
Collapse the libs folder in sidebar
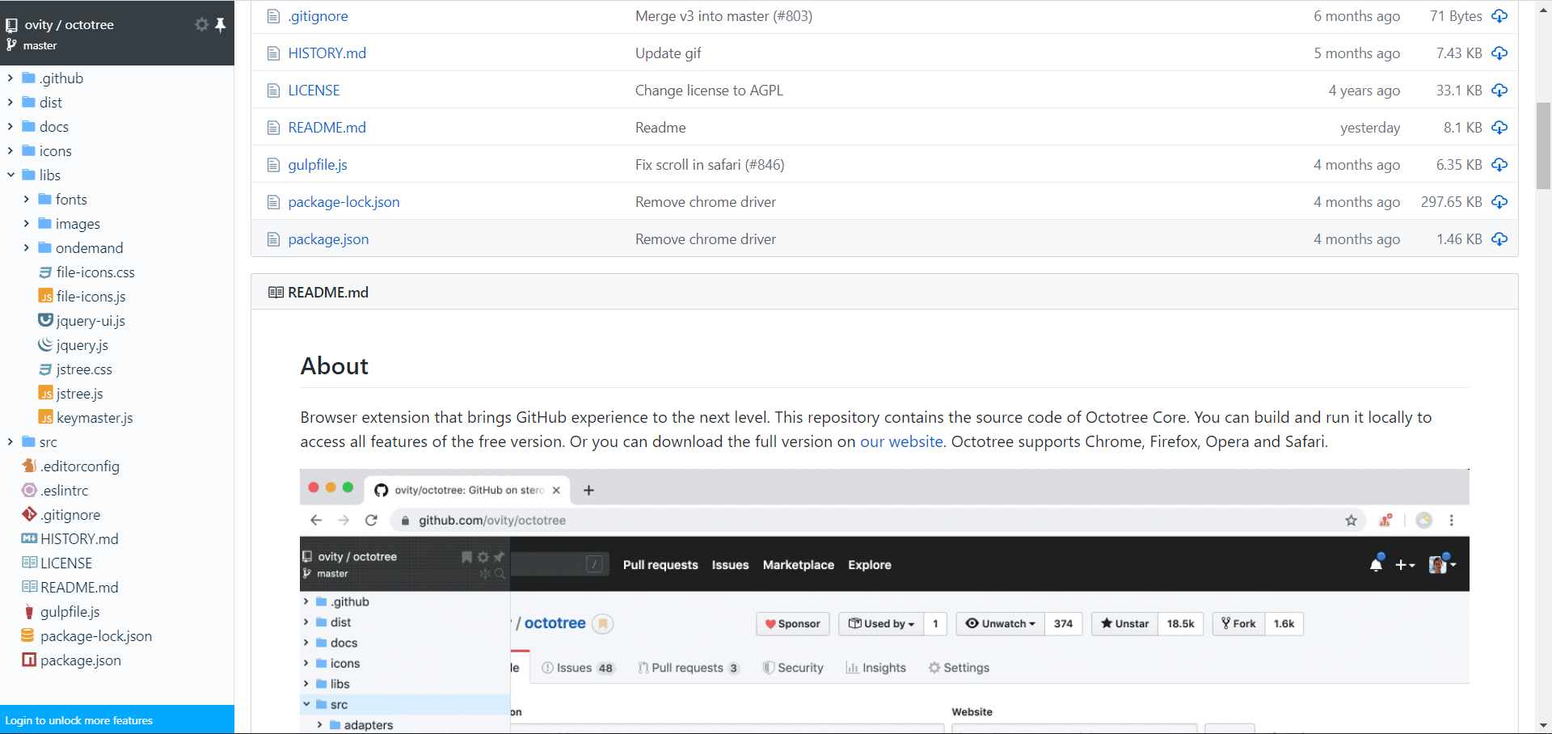(11, 175)
